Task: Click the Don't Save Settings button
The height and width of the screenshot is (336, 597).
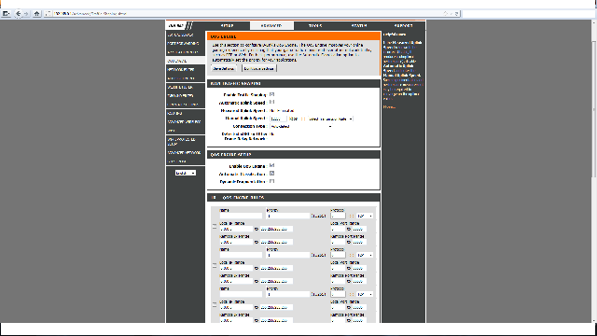Action: 259,69
